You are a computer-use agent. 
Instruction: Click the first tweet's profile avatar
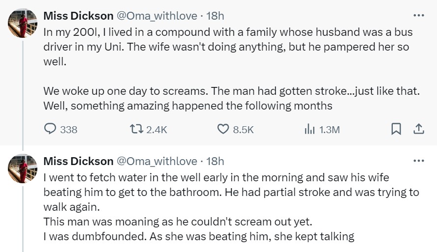23,23
